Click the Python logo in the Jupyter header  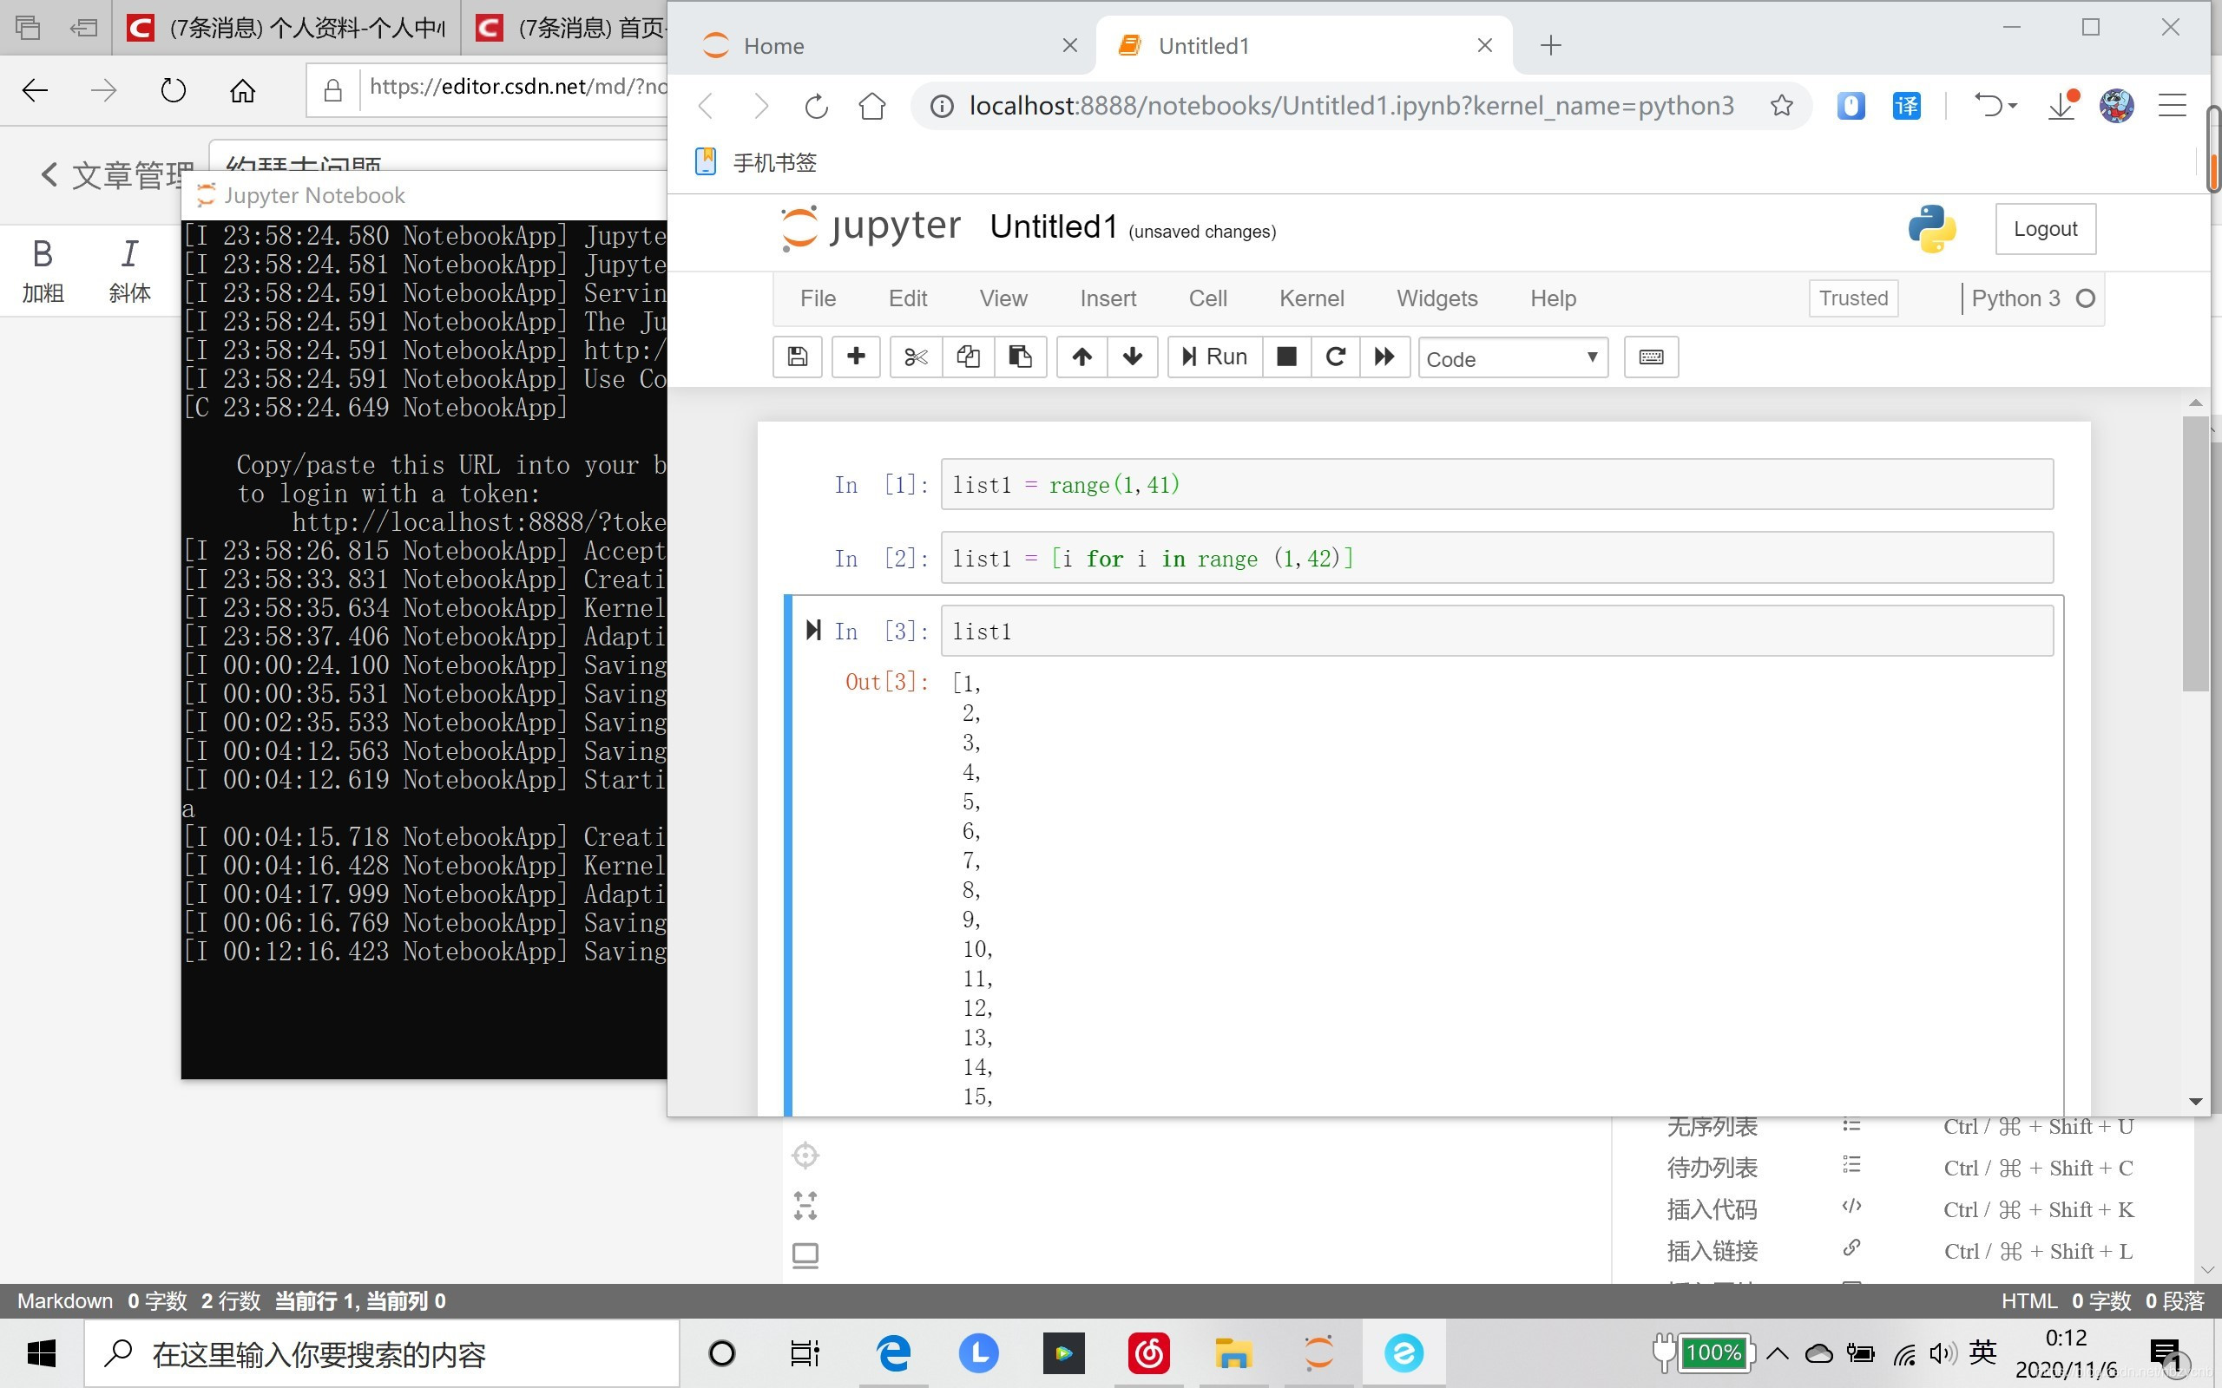pos(1932,228)
